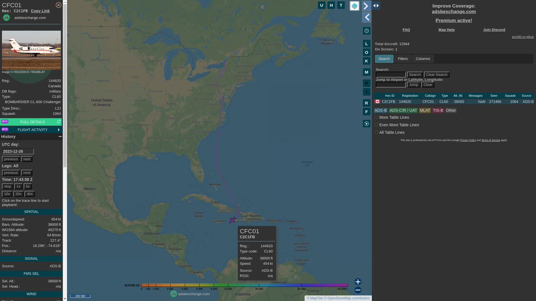The height and width of the screenshot is (301, 536).
Task: Open the Join Discord link
Action: click(x=494, y=29)
